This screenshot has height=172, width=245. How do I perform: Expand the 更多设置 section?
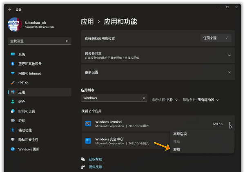pos(229,72)
